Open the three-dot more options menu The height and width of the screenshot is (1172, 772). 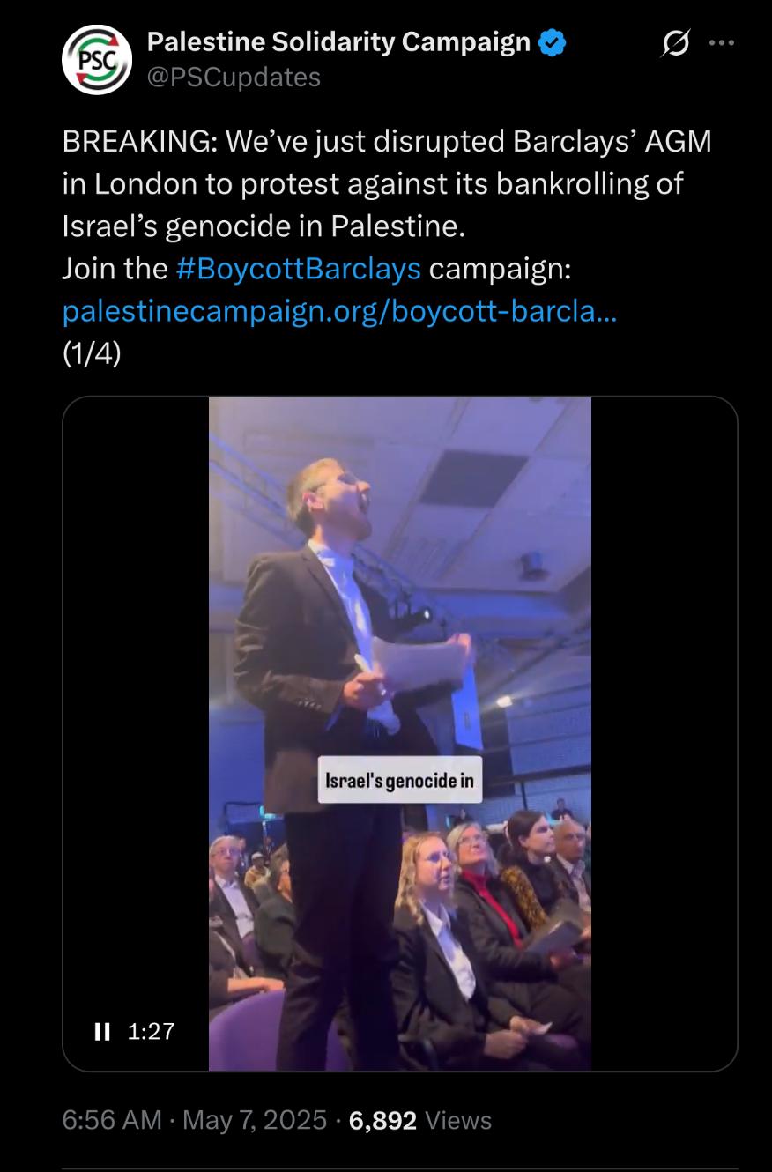pyautogui.click(x=721, y=43)
